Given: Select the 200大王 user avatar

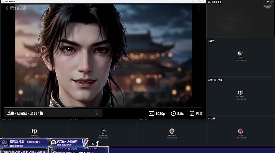Looking at the screenshot, I should (240, 131).
